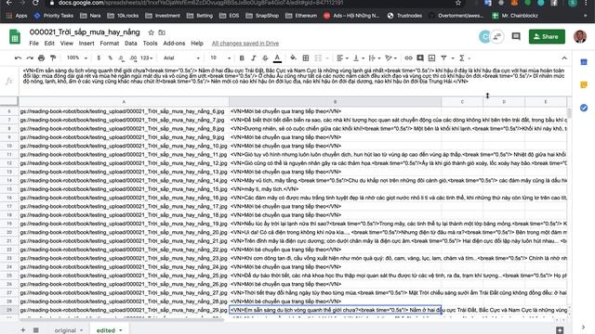
Task: Click All changes saved in Drive link
Action: (x=245, y=44)
